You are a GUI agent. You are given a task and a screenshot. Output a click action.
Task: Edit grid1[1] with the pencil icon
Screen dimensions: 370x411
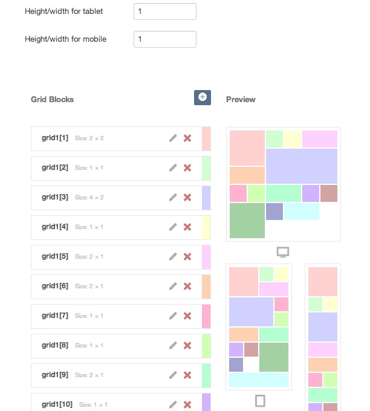[x=173, y=138]
